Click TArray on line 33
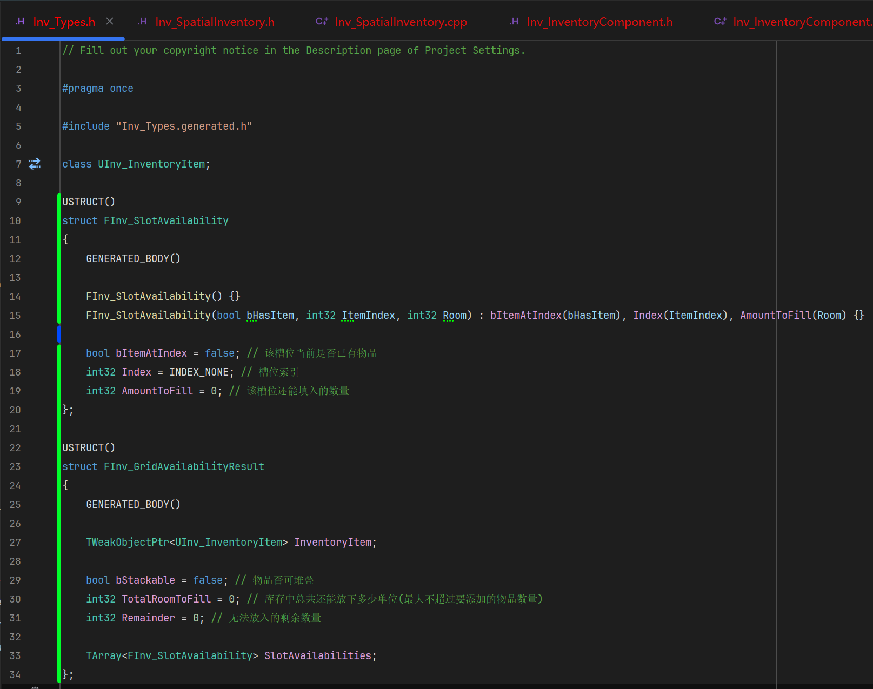873x689 pixels. click(104, 656)
